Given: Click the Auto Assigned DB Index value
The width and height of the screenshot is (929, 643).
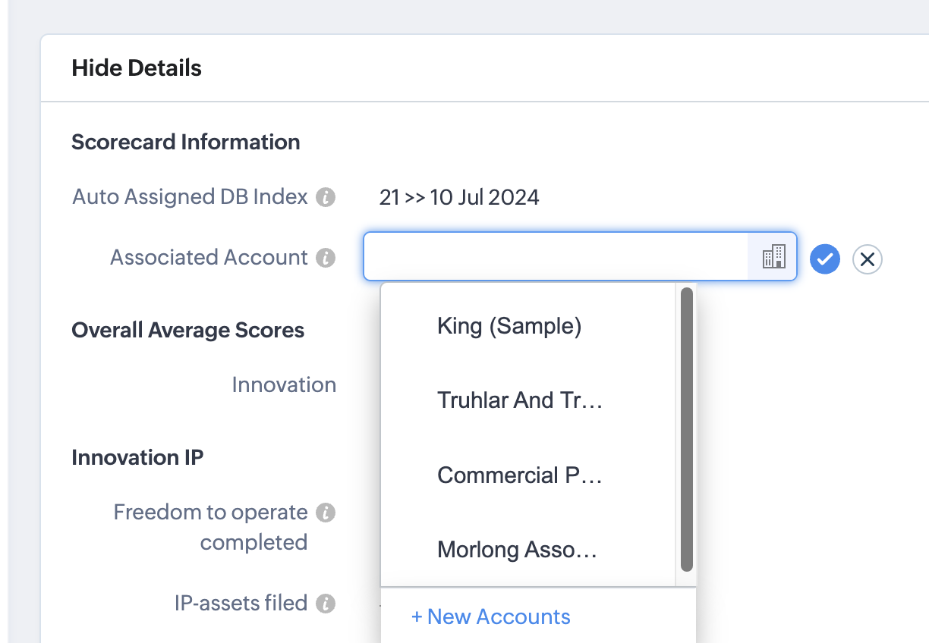Looking at the screenshot, I should [x=459, y=198].
